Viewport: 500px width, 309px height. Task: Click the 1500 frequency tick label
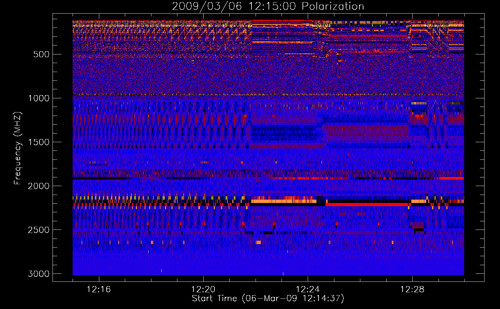click(x=39, y=142)
